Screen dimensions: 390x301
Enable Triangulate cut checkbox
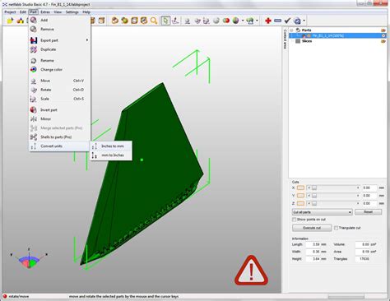[336, 228]
